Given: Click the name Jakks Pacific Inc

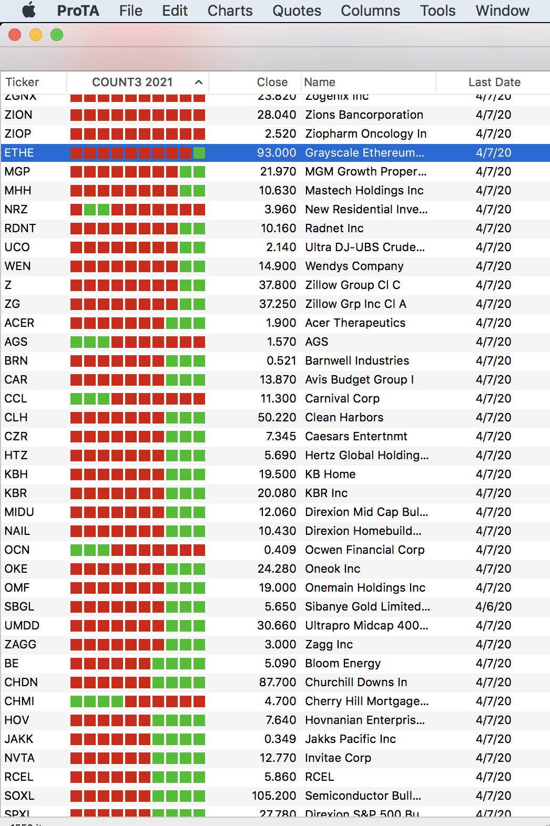Looking at the screenshot, I should point(350,739).
